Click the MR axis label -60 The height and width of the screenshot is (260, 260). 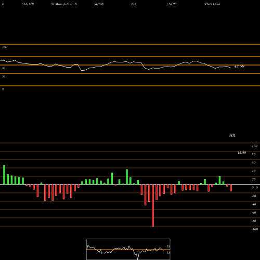pos(254,213)
